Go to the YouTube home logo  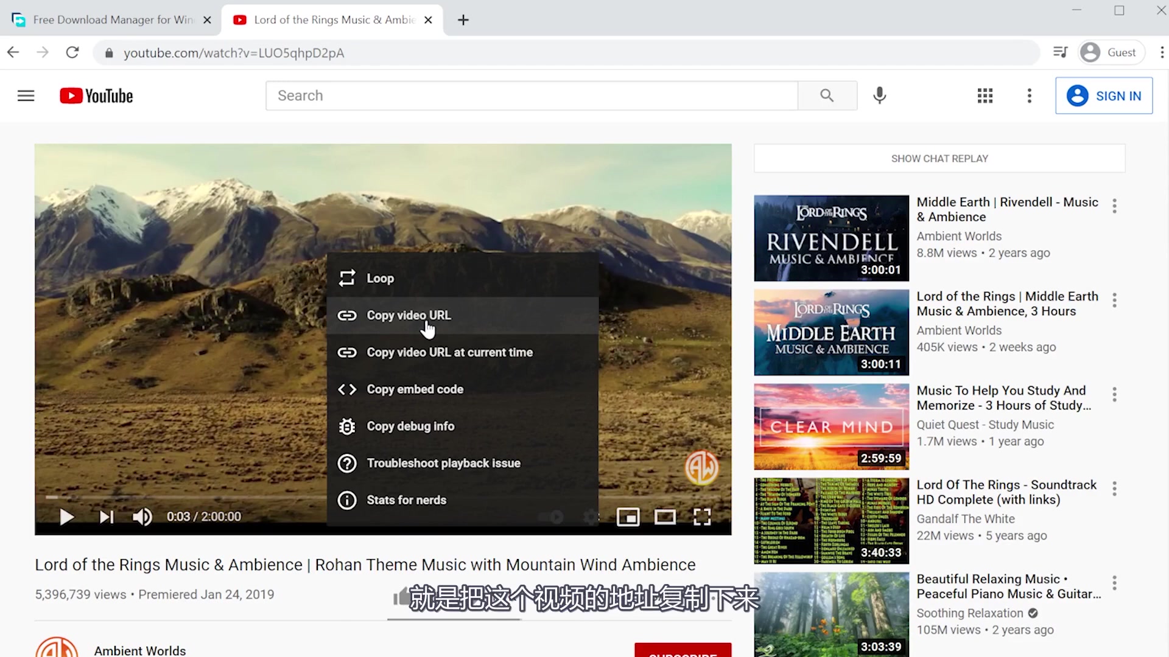(x=96, y=96)
